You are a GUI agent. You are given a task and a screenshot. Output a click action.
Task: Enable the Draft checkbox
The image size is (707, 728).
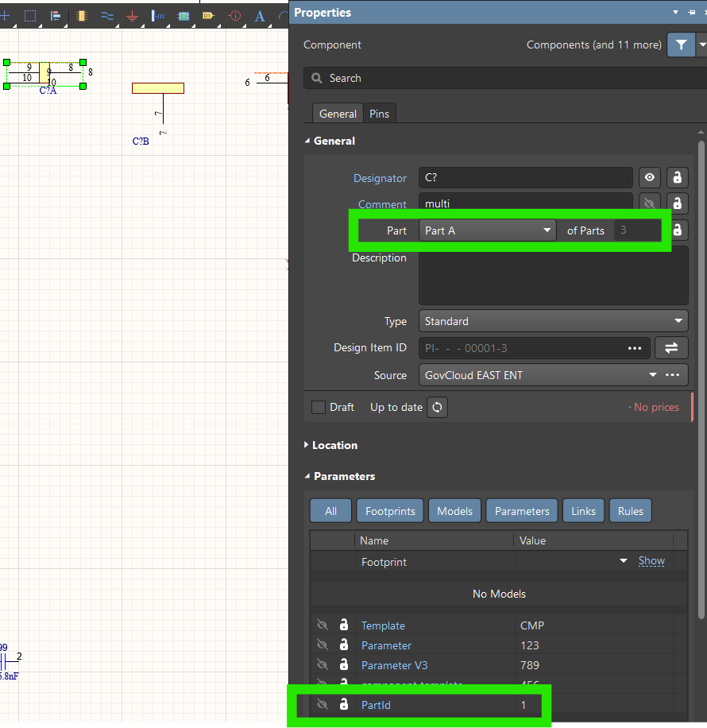tap(319, 407)
